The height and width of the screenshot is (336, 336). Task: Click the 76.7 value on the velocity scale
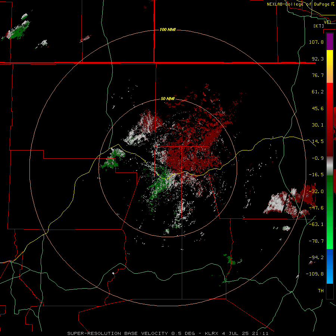tap(318, 75)
